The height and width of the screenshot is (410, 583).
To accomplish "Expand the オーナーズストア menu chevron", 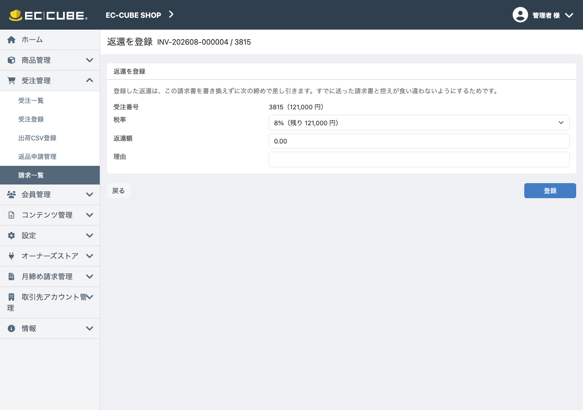I will pyautogui.click(x=90, y=256).
